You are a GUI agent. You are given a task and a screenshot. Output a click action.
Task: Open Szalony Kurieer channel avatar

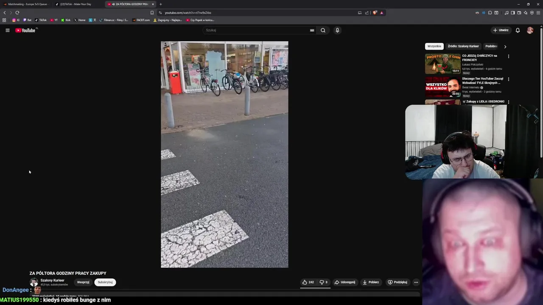34,282
